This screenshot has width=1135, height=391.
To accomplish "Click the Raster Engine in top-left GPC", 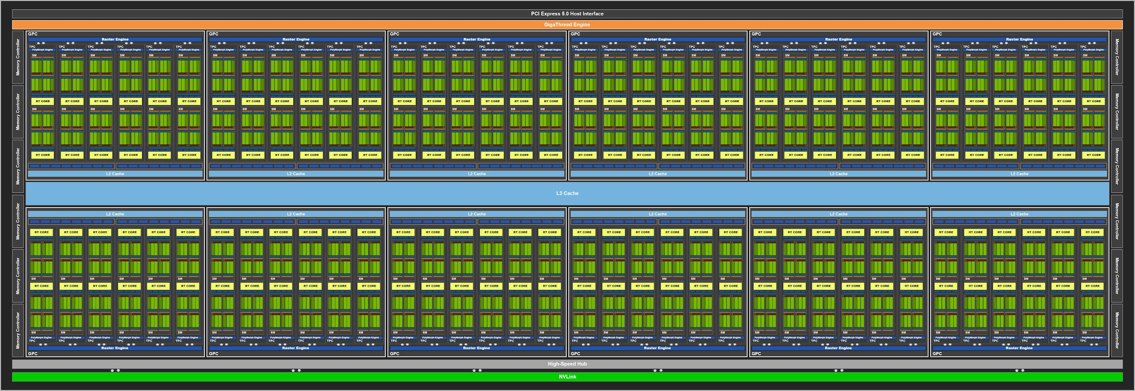I will tap(115, 39).
